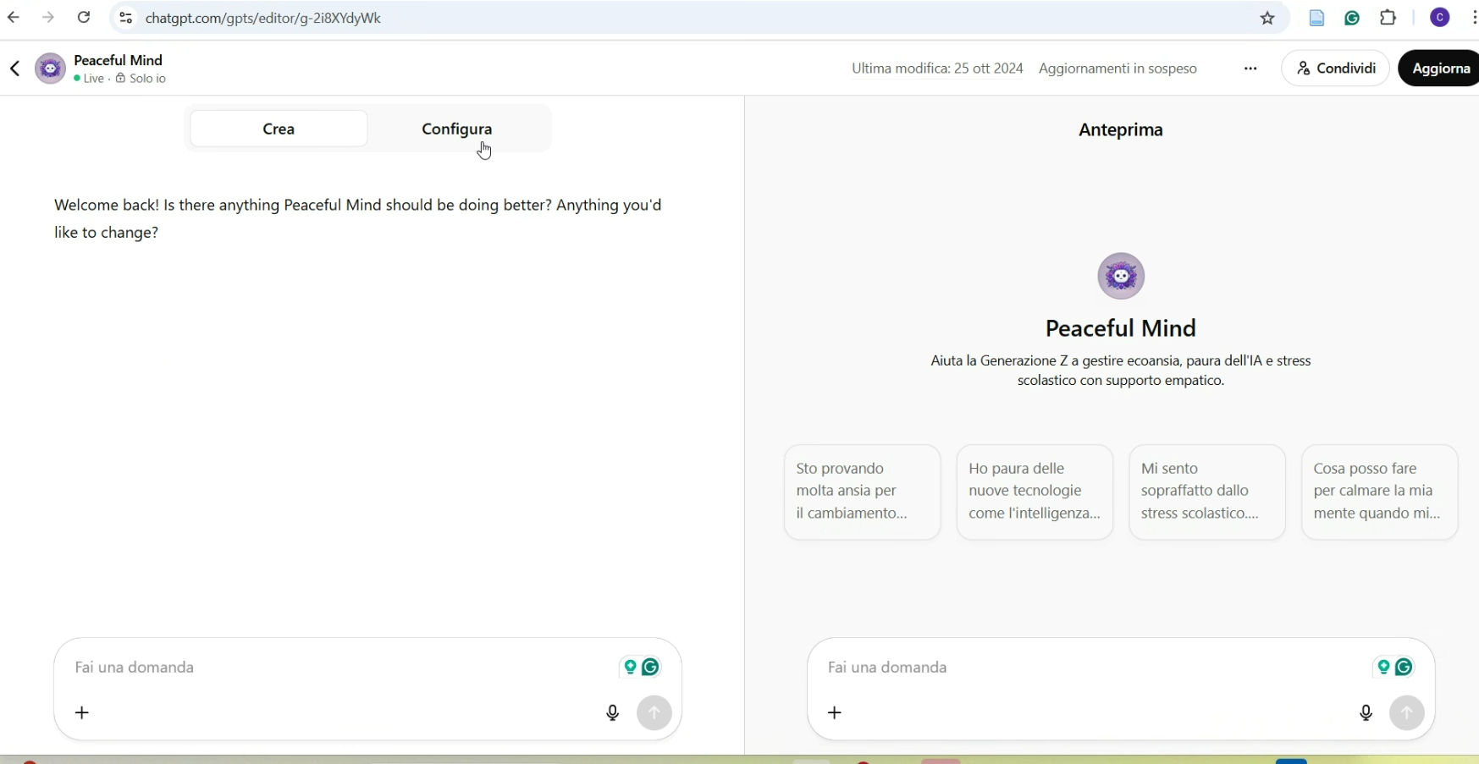The image size is (1479, 764).
Task: Click the Condividi share button
Action: pyautogui.click(x=1336, y=69)
